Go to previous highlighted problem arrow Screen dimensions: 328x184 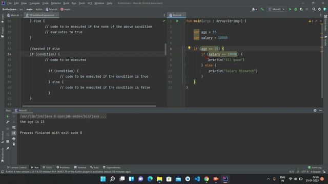point(316,21)
